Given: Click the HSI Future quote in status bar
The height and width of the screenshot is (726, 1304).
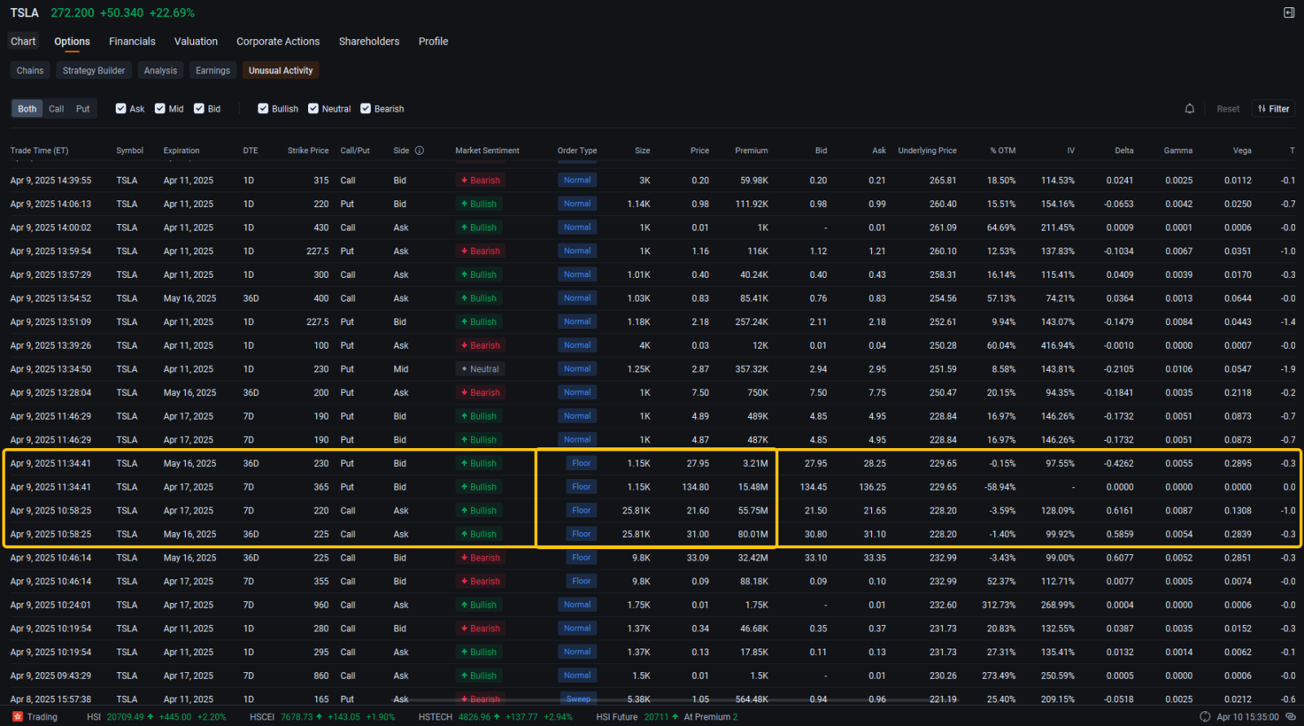Looking at the screenshot, I should click(x=667, y=717).
